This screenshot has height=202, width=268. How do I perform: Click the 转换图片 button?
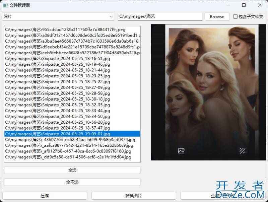point(134,196)
